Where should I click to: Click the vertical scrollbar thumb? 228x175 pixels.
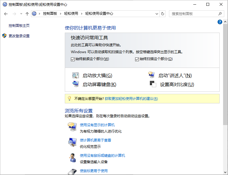225,75
